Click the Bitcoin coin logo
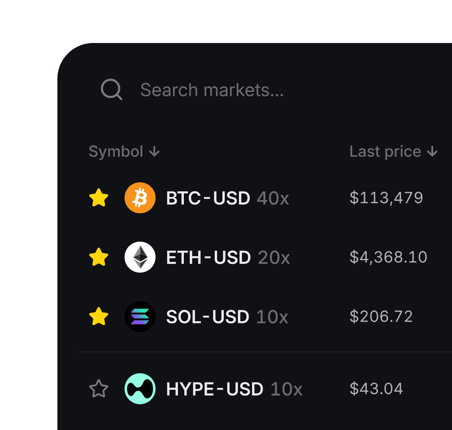This screenshot has height=430, width=452. (x=139, y=198)
